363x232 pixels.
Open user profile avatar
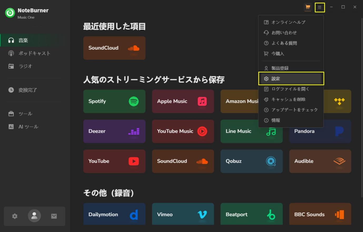(34, 216)
